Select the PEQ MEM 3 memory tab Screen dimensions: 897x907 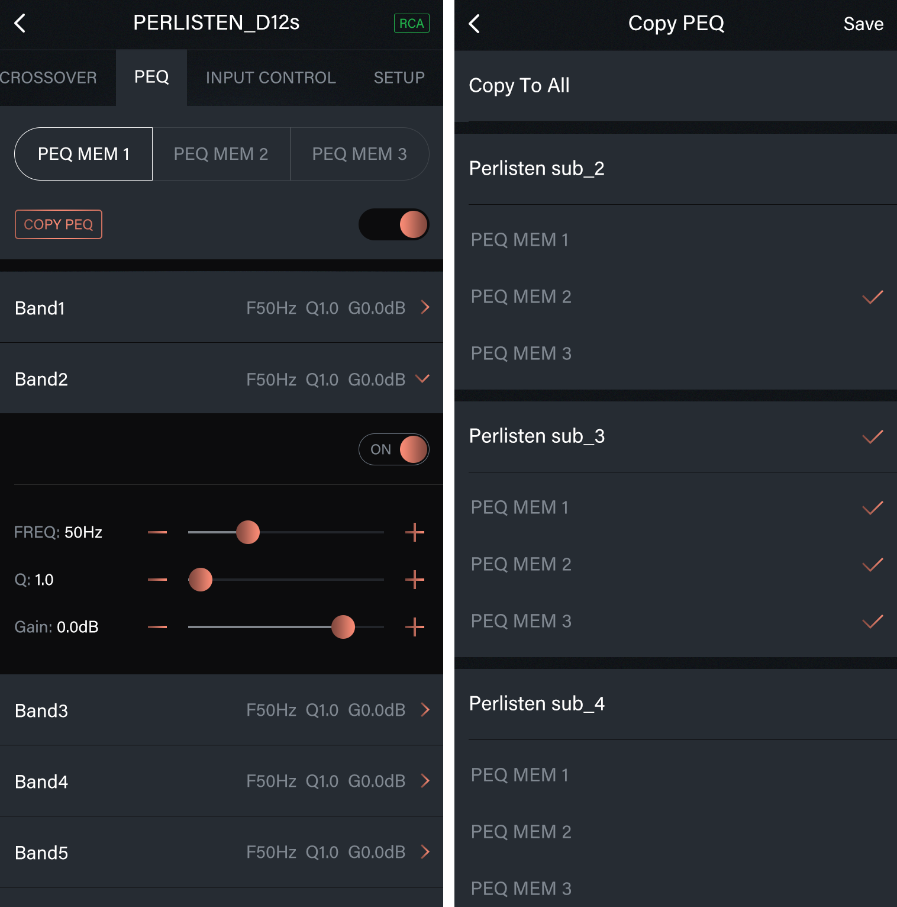click(359, 154)
